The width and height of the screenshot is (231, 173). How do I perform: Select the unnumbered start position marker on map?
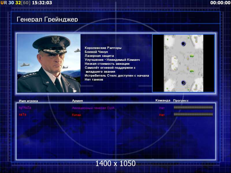183,44
